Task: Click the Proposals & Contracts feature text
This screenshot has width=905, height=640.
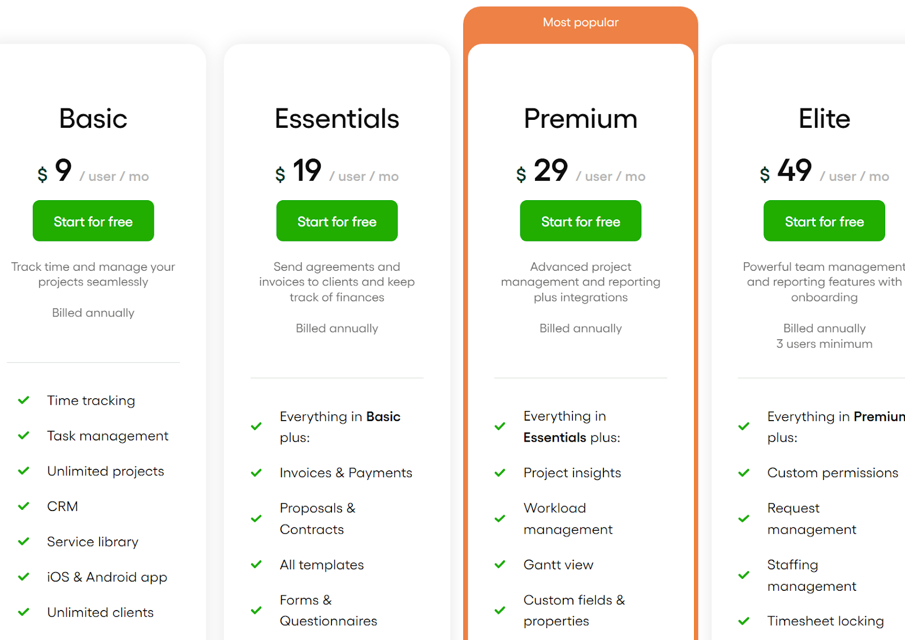Action: pos(317,518)
